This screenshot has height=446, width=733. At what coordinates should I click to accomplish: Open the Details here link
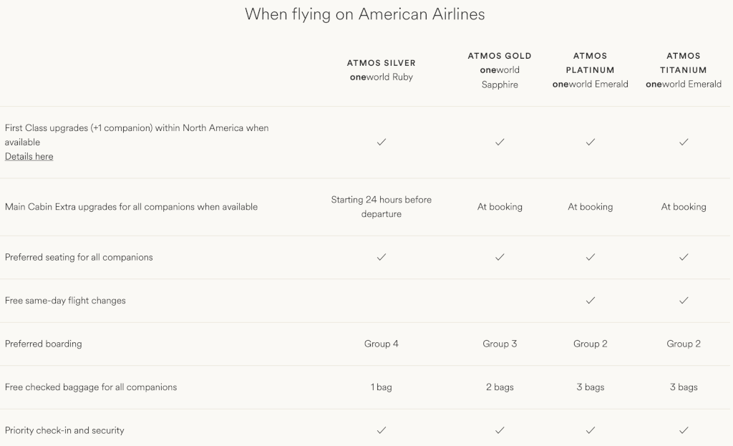(x=29, y=157)
